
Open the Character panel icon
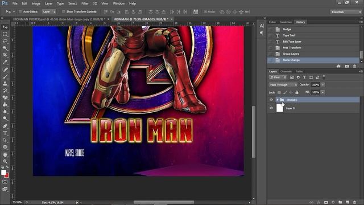click(262, 26)
